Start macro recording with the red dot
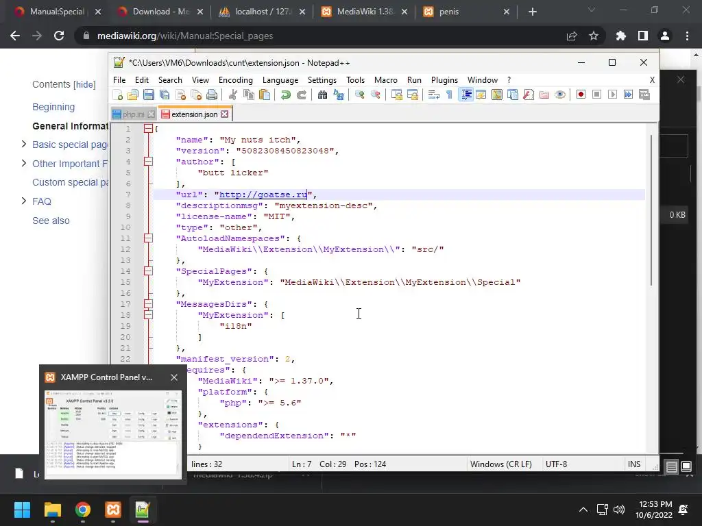The height and width of the screenshot is (526, 702). click(x=581, y=95)
